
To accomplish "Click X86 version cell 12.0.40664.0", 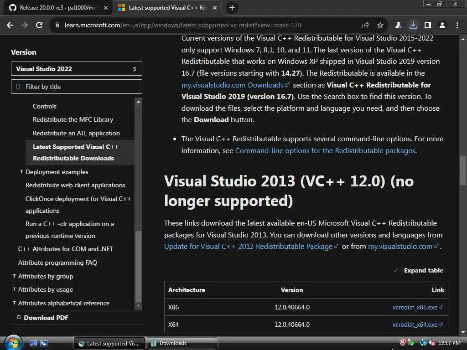I will 292,307.
